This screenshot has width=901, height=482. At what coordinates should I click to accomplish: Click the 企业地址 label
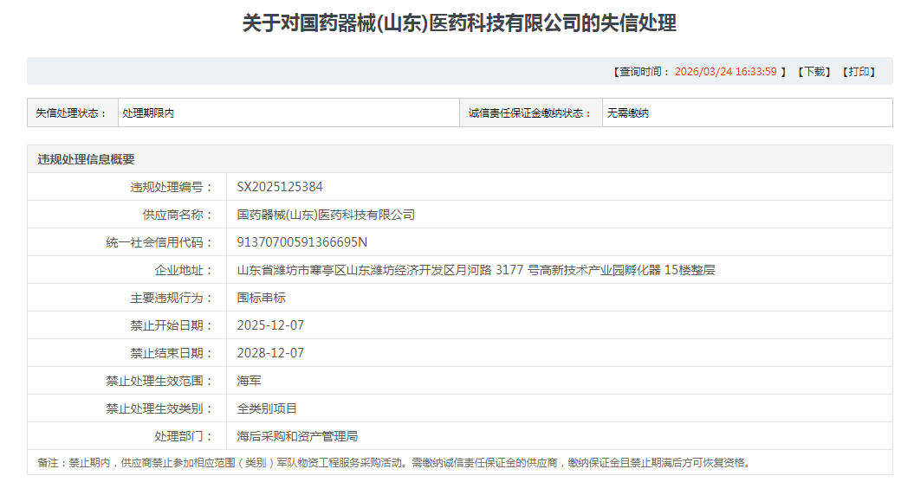[x=184, y=270]
